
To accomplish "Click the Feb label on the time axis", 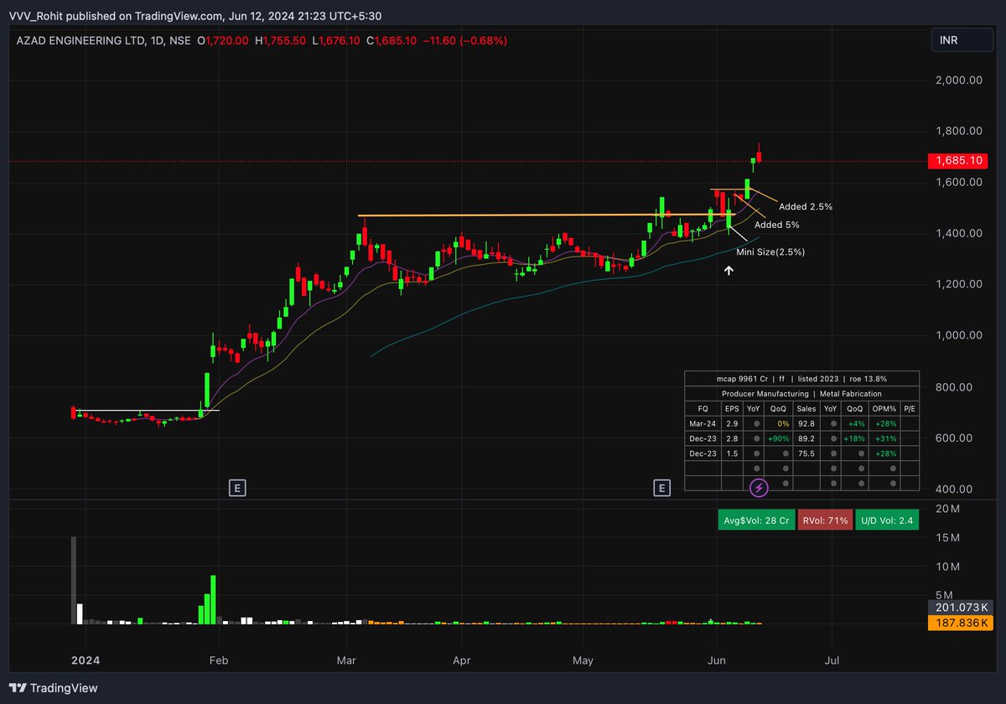I will click(219, 660).
